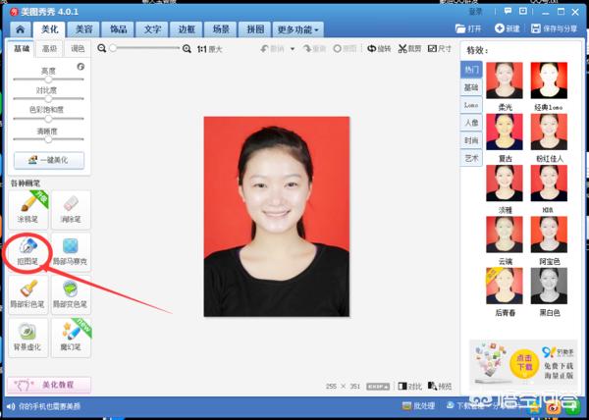Apply the 柔光 soft light effect
This screenshot has width=589, height=420.
505,80
